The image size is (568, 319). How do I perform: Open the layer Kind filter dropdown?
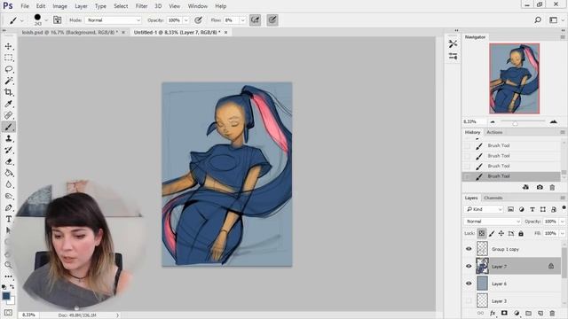[484, 209]
